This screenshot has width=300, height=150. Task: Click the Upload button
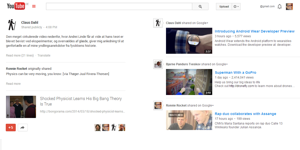(x=224, y=7)
